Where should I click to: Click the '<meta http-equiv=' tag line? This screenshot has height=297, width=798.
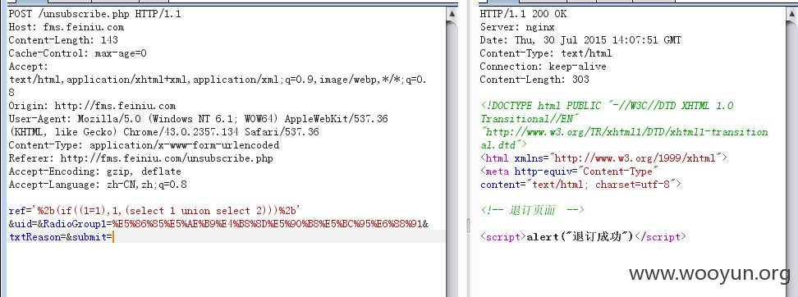pos(569,171)
